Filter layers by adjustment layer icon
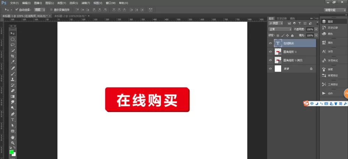This screenshot has height=159, width=348. pyautogui.click(x=294, y=23)
